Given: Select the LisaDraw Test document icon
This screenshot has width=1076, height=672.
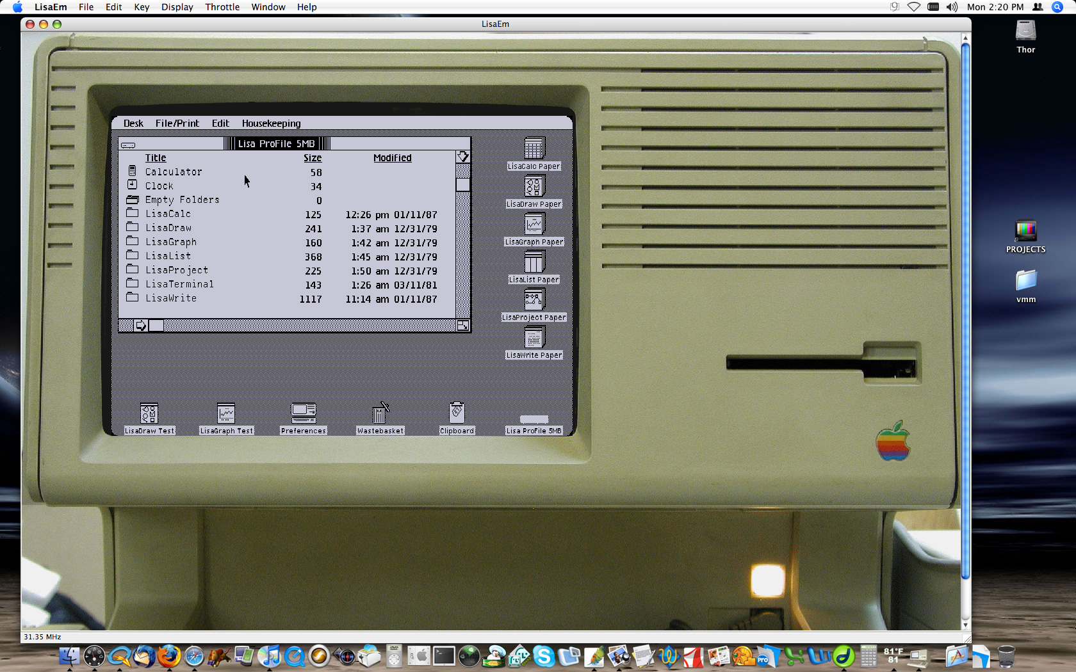Looking at the screenshot, I should click(149, 413).
